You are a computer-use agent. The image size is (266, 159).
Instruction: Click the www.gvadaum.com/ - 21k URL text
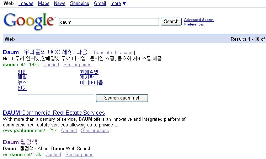tap(30, 130)
